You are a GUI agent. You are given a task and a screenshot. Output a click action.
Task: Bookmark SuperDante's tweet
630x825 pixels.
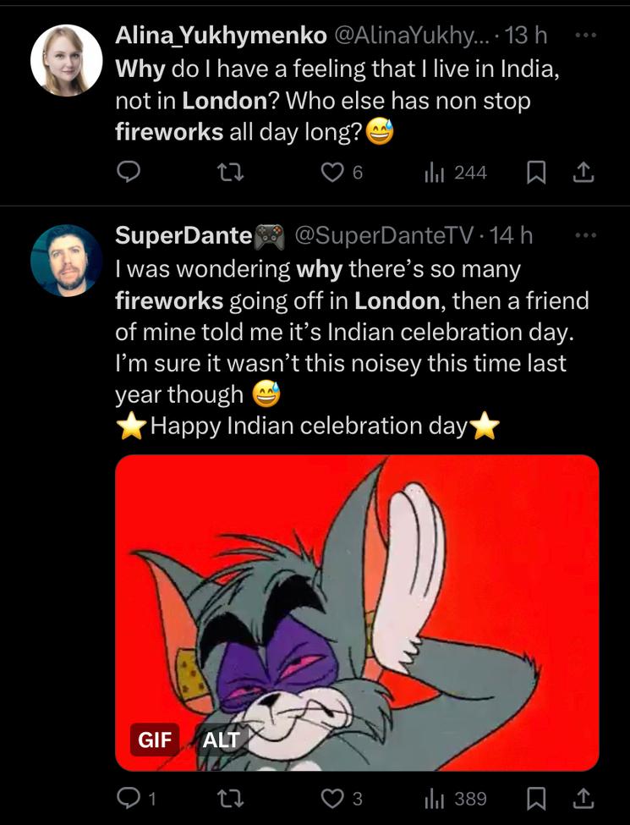click(535, 797)
